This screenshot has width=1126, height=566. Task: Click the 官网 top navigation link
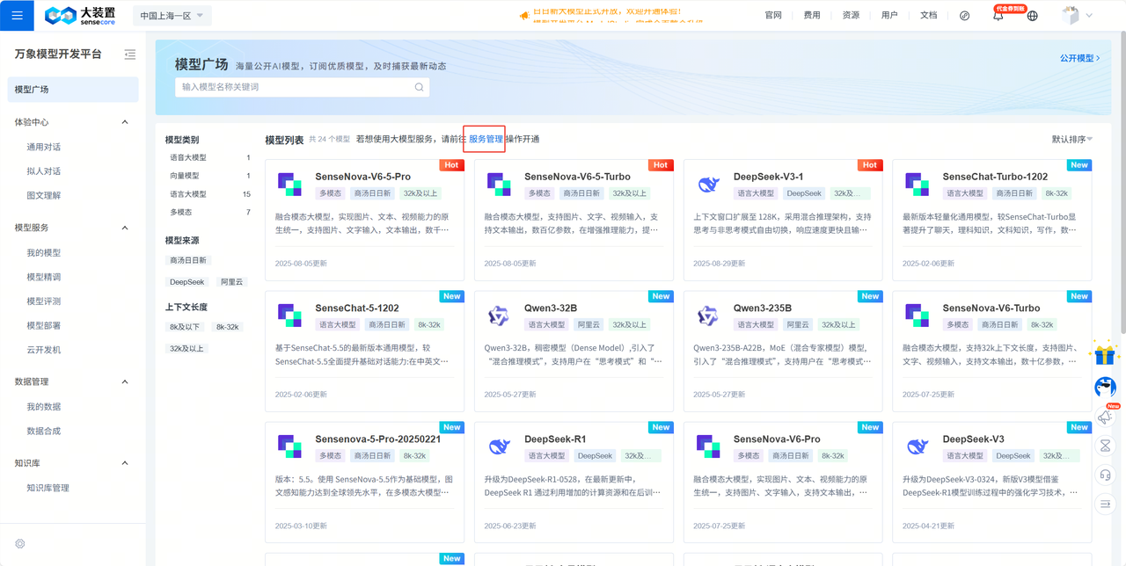773,16
